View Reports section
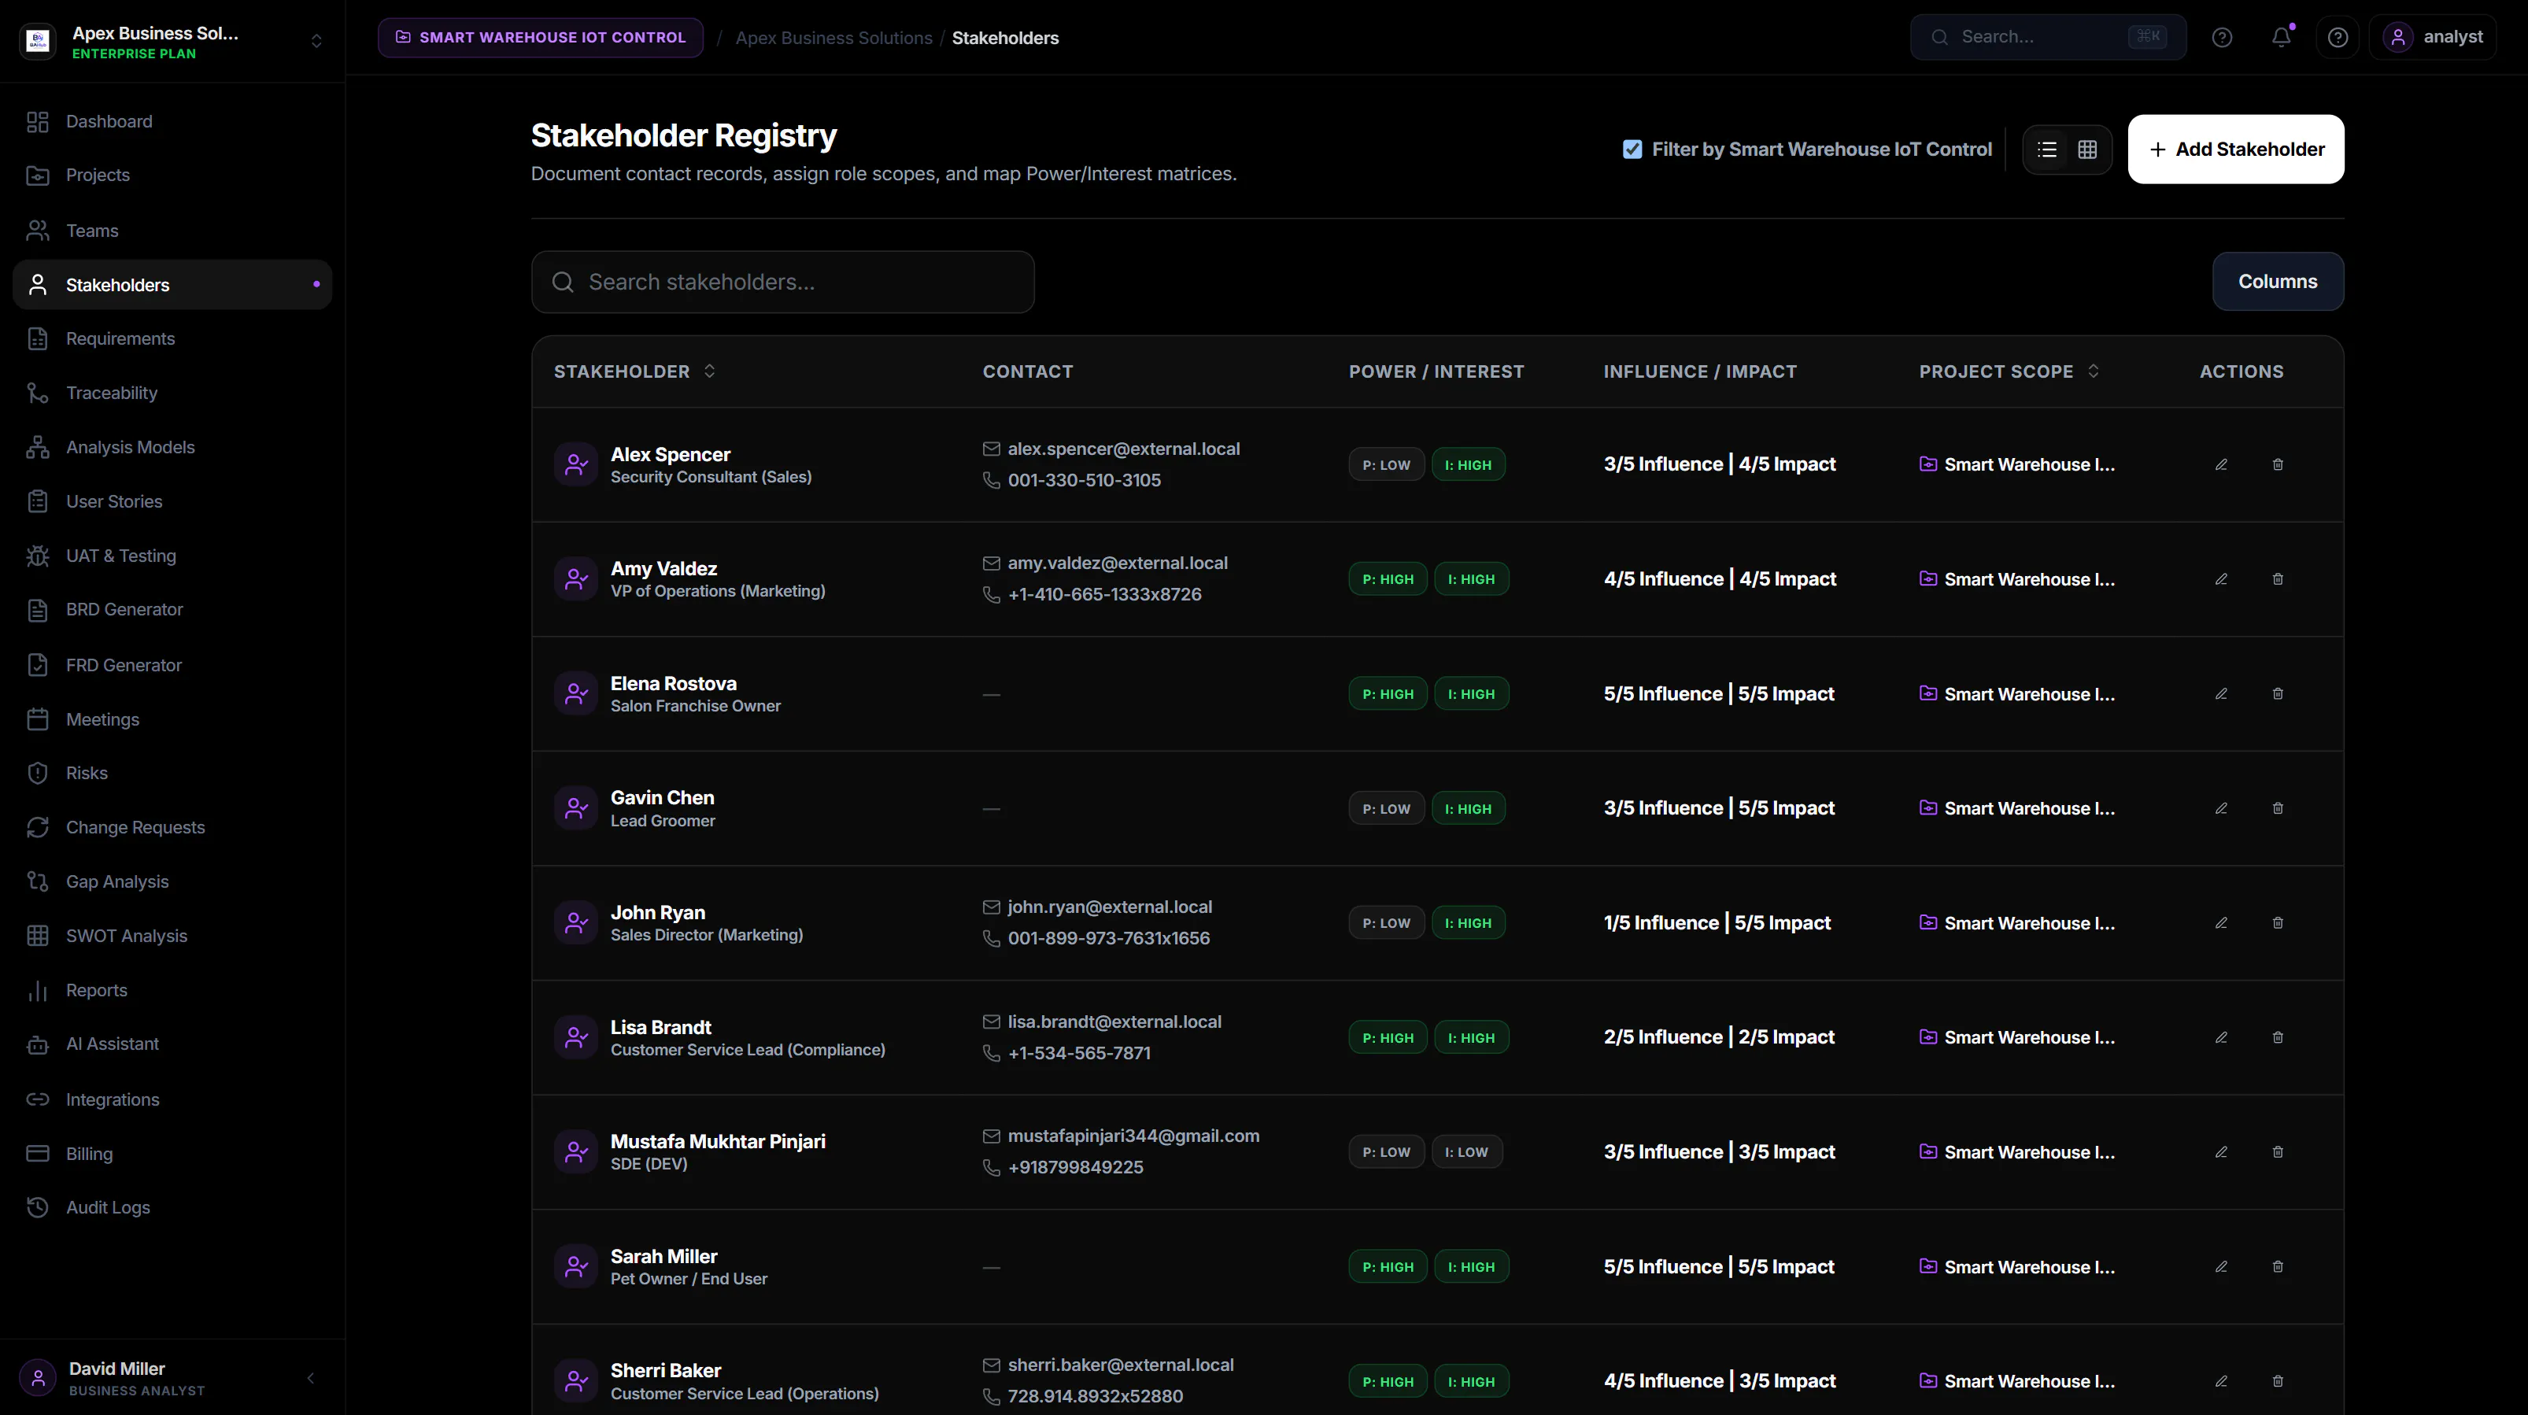This screenshot has width=2528, height=1415. click(172, 990)
